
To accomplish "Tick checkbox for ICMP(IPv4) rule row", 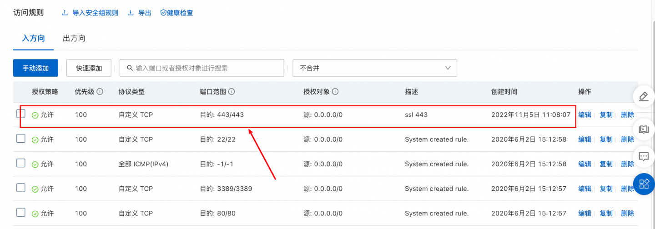I will coord(21,163).
